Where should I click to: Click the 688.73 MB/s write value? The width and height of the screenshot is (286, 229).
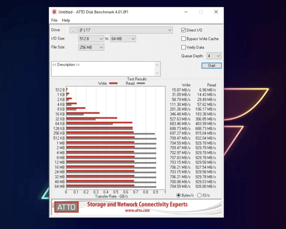point(180,128)
